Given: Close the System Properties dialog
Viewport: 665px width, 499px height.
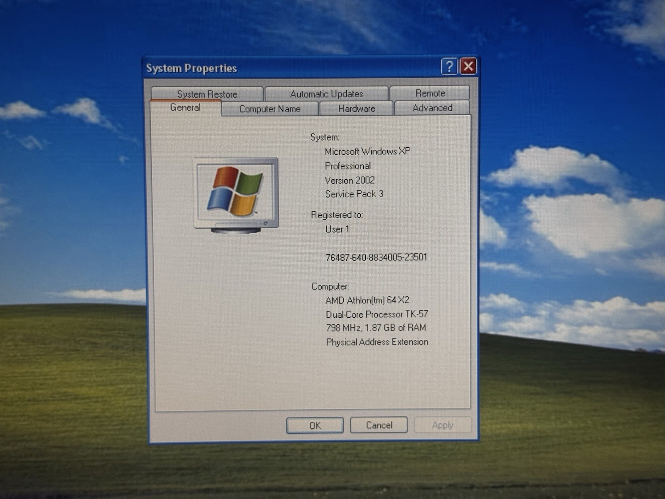Looking at the screenshot, I should click(x=468, y=66).
